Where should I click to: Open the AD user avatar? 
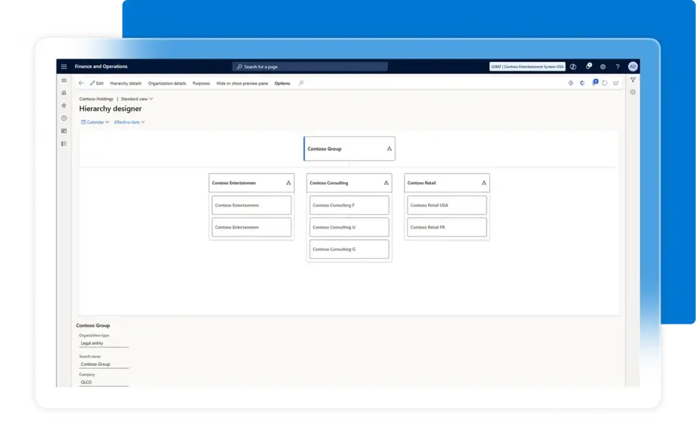click(633, 66)
